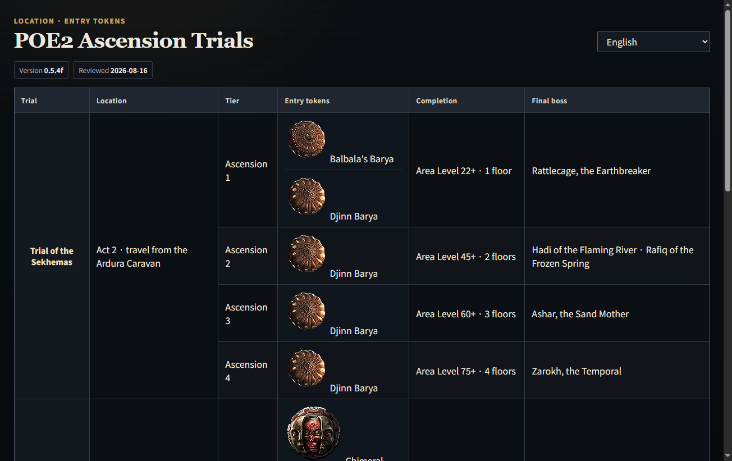Click the Ascension 1 tier cell

[248, 170]
